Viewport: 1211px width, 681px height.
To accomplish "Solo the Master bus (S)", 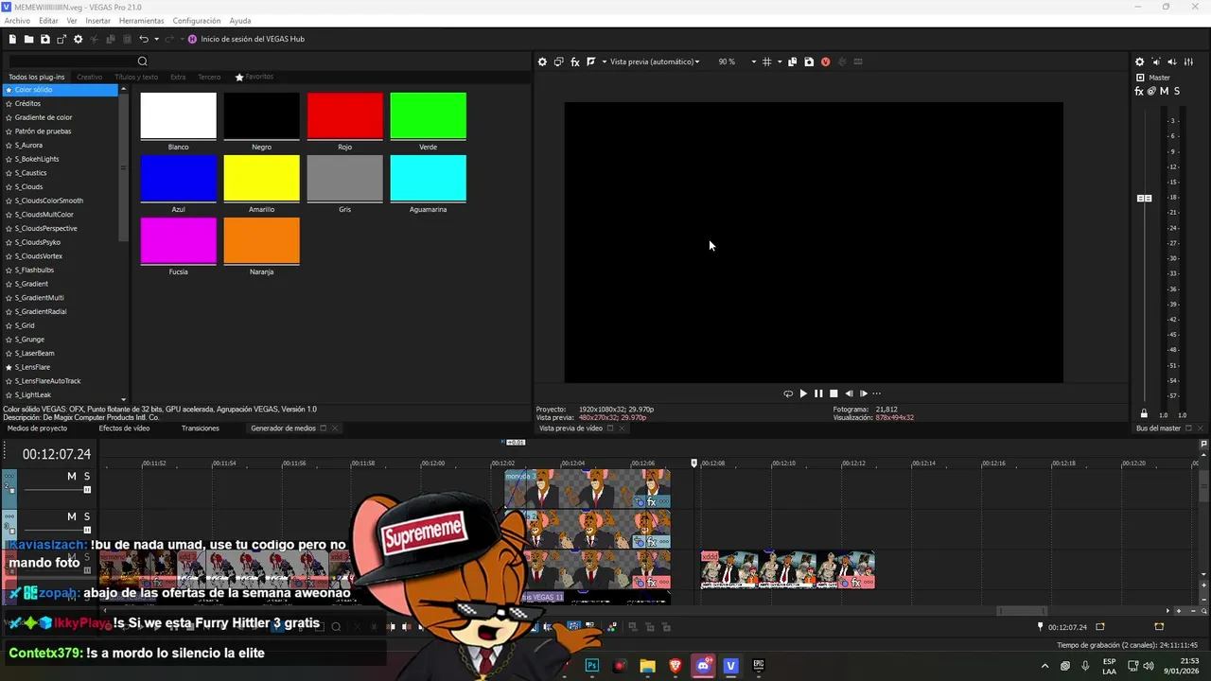I will tap(1177, 91).
